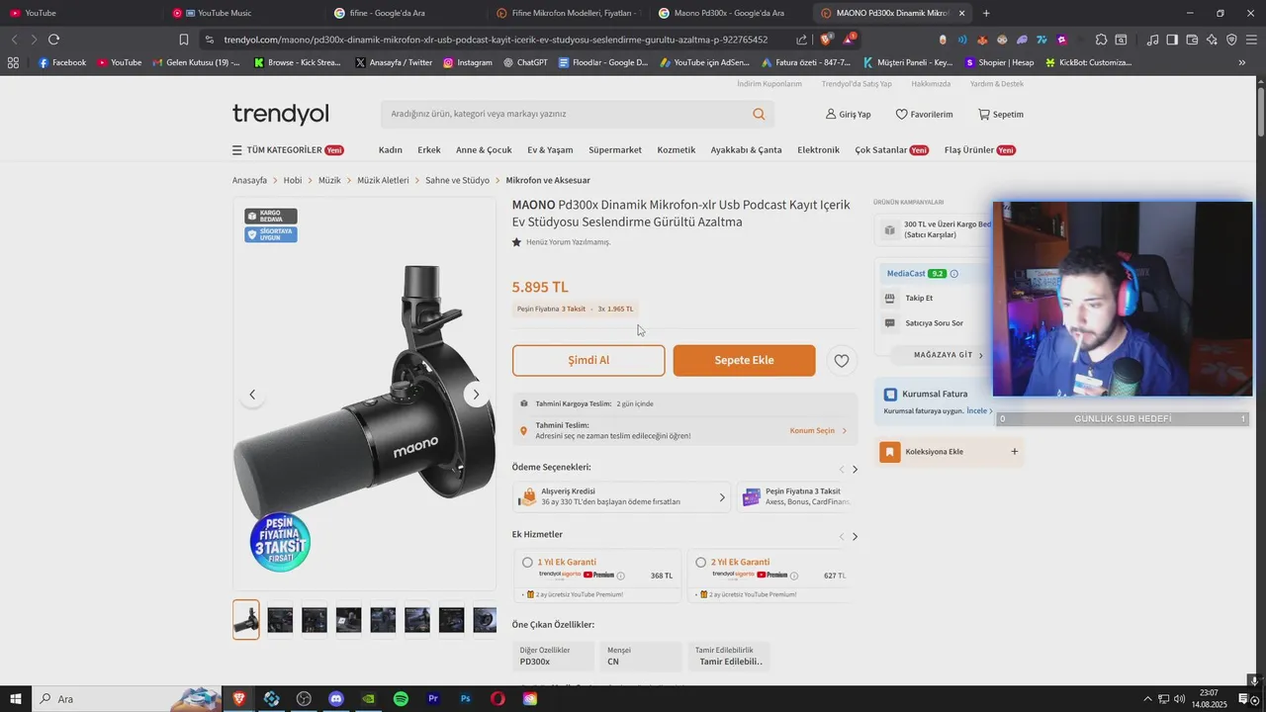Open Brave VPN shield icon
Screen dimensions: 1266x712
click(1231, 40)
